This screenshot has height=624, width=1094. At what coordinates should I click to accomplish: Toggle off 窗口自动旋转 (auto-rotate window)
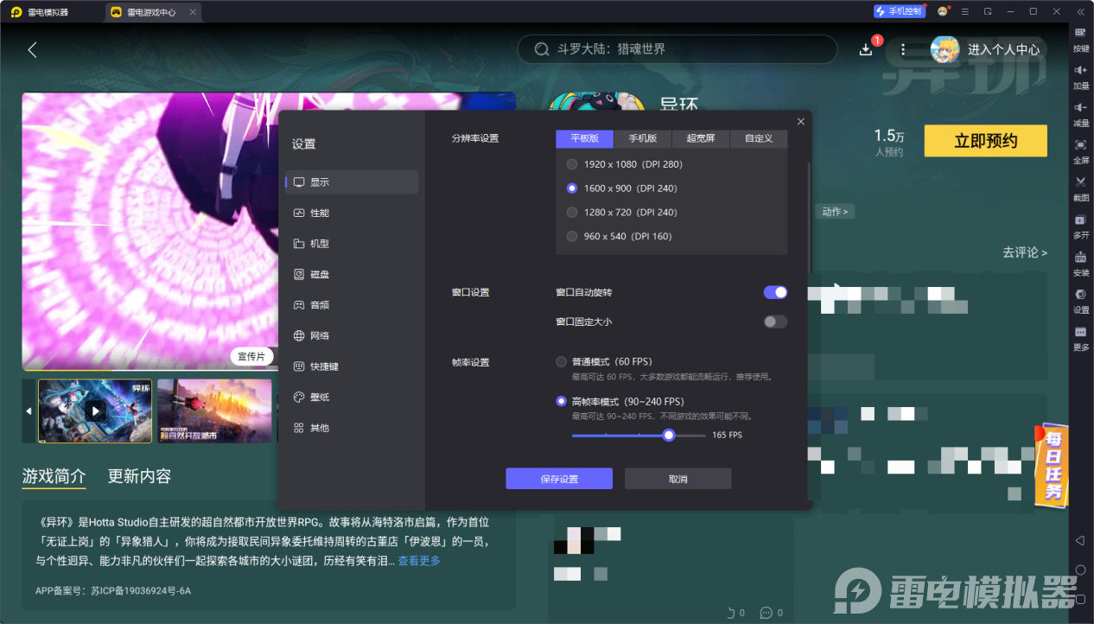[774, 292]
